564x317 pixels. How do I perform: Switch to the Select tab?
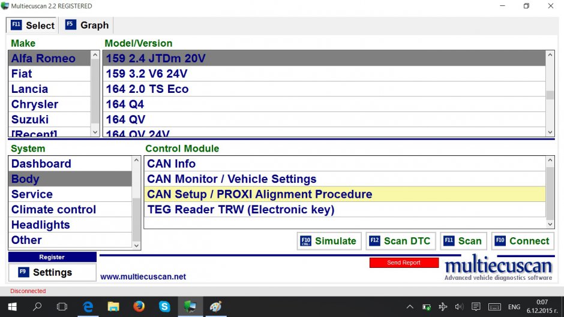click(33, 25)
